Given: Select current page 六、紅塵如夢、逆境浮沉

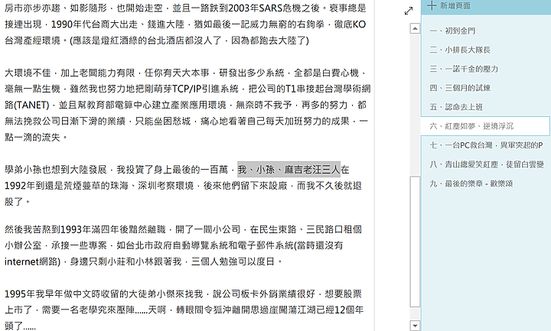Looking at the screenshot, I should coord(485,126).
